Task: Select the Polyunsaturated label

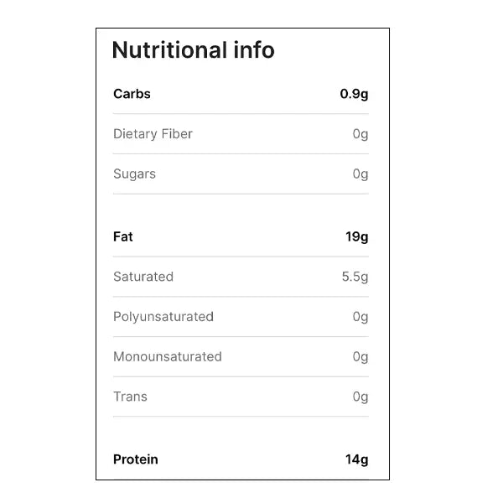Action: (163, 317)
